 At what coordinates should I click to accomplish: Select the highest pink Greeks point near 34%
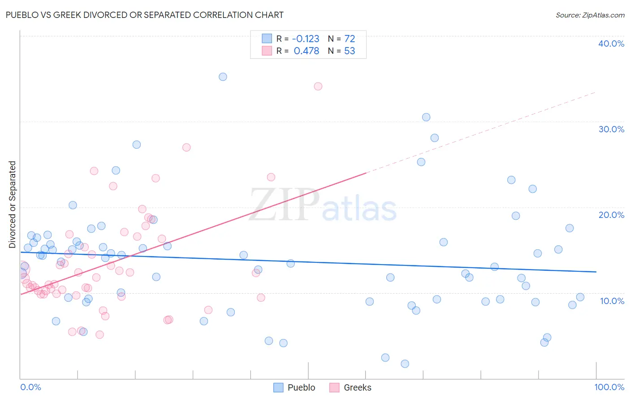318,86
